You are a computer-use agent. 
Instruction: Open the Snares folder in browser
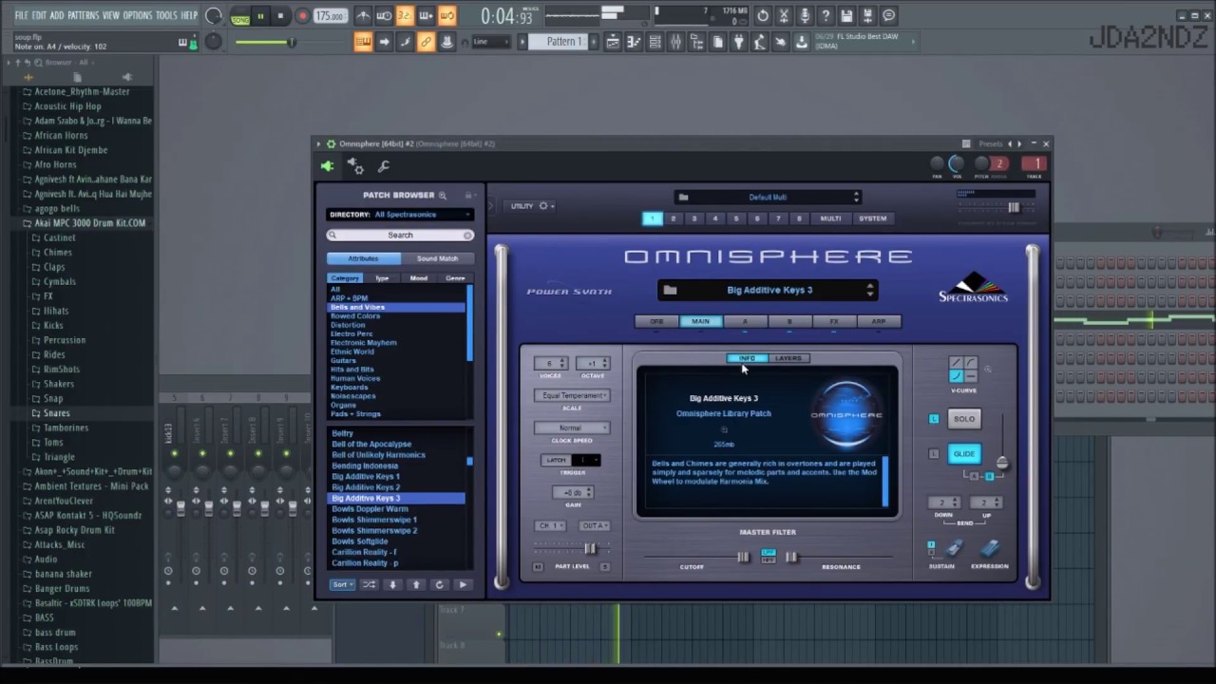[56, 413]
